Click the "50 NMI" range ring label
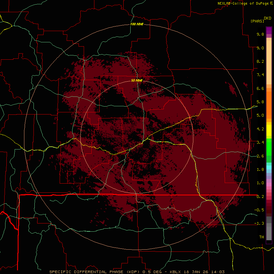Viewport: 274px width, 274px height. (x=137, y=80)
